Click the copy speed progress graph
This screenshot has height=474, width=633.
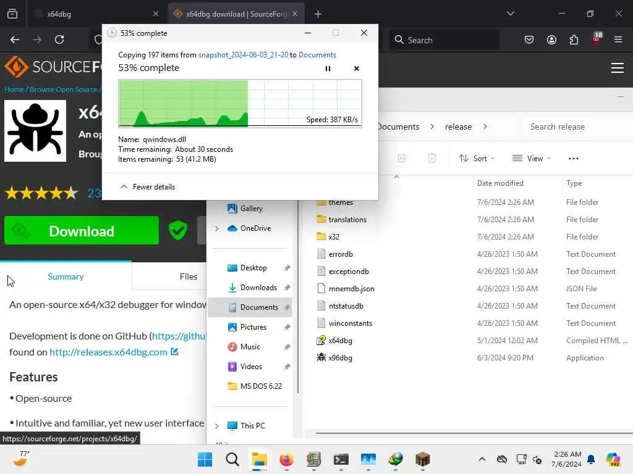(x=240, y=103)
